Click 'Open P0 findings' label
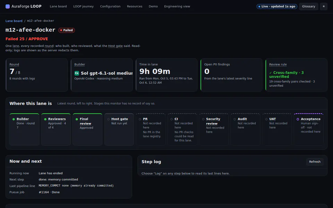This screenshot has width=333, height=208. tap(217, 64)
